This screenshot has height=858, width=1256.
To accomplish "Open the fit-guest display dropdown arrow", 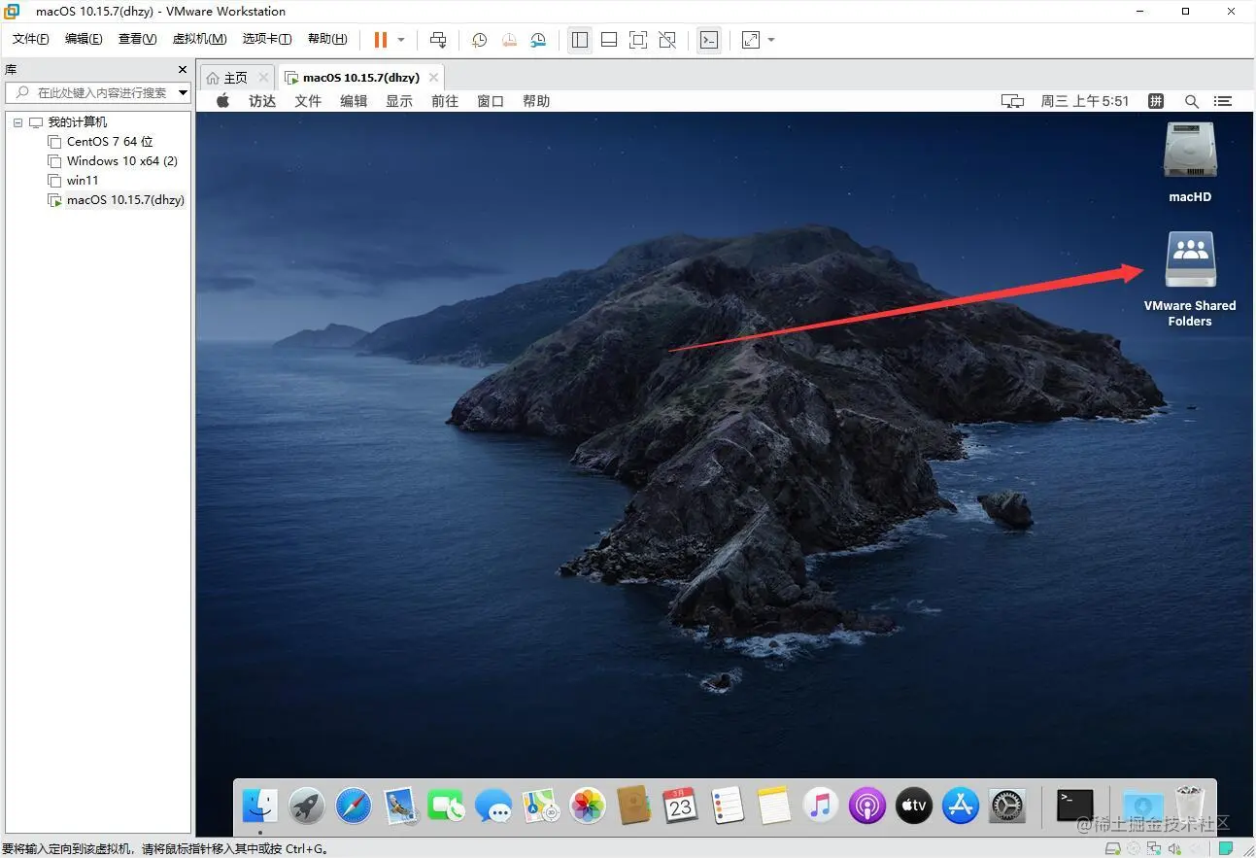I will coord(771,40).
